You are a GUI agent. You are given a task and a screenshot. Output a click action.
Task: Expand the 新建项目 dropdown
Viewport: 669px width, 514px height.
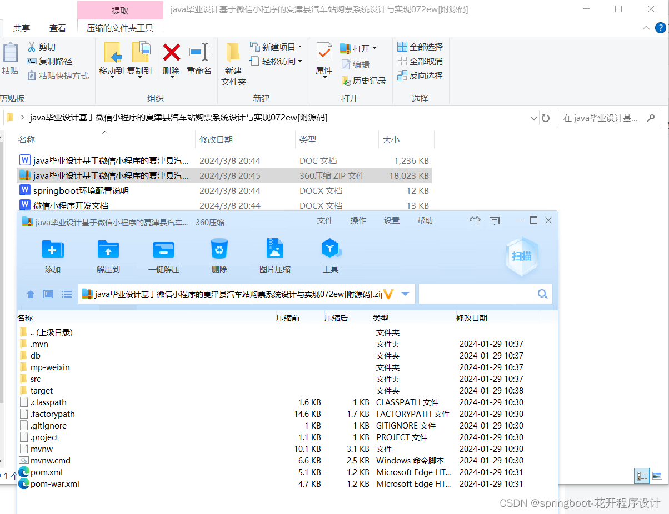coord(300,47)
